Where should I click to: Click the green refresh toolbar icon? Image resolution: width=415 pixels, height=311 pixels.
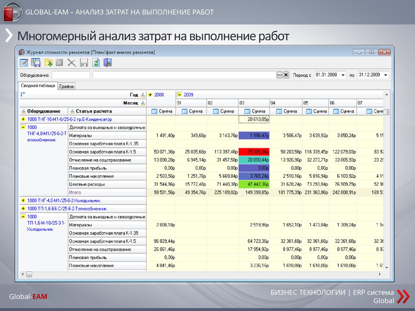tap(96, 62)
